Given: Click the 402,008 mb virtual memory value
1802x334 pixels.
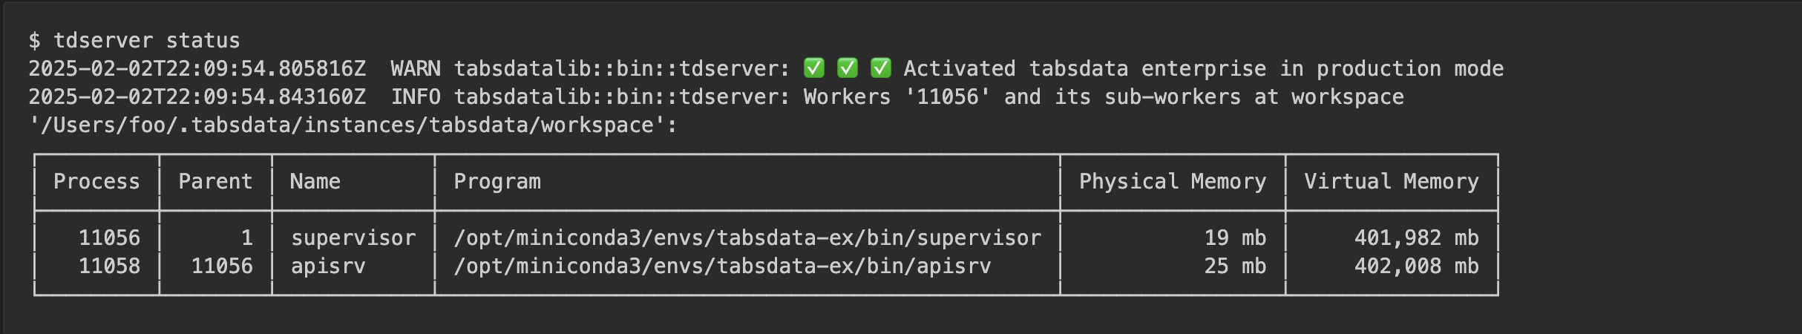Looking at the screenshot, I should (1416, 266).
